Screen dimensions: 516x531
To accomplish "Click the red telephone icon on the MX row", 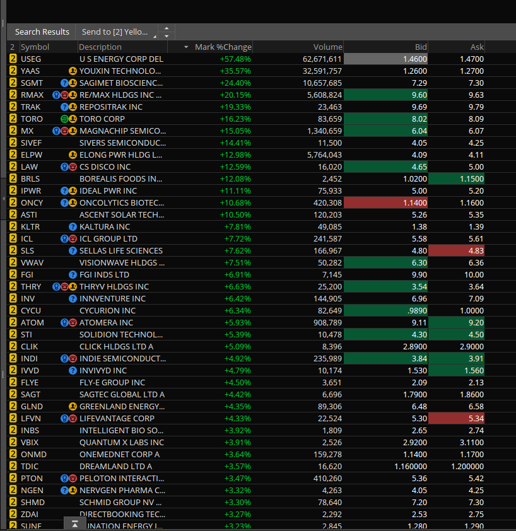I will pyautogui.click(x=64, y=131).
